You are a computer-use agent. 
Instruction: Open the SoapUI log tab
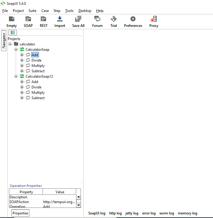click(97, 213)
